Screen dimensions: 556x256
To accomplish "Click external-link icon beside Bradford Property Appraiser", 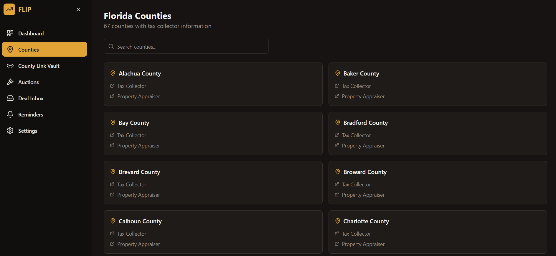I will pyautogui.click(x=337, y=145).
